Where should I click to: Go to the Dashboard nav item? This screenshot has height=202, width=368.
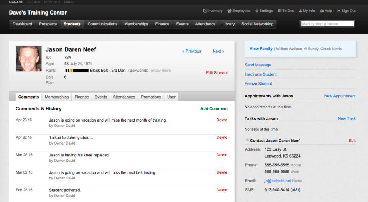tap(22, 24)
